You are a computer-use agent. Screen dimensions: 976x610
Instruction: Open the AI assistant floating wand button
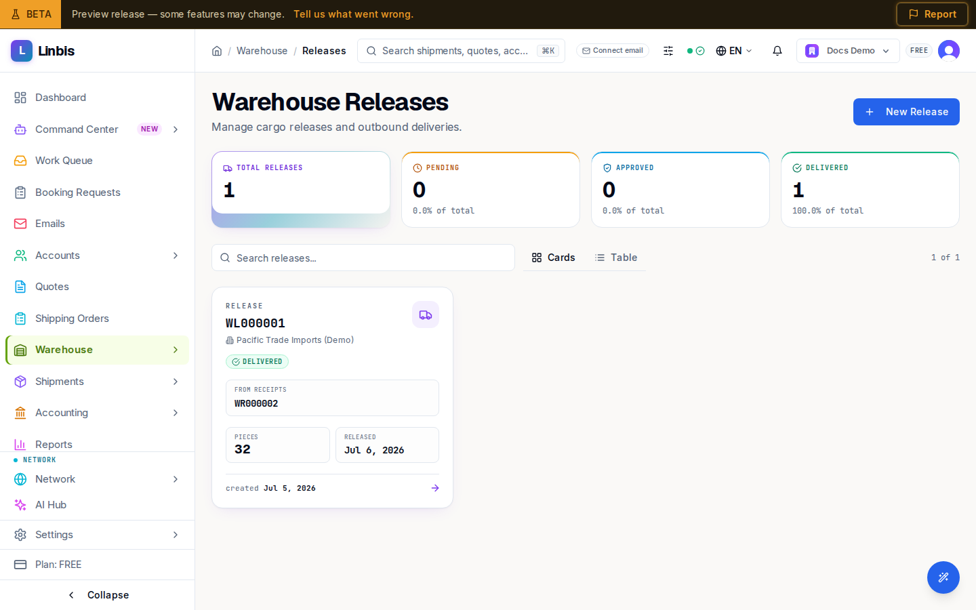943,577
